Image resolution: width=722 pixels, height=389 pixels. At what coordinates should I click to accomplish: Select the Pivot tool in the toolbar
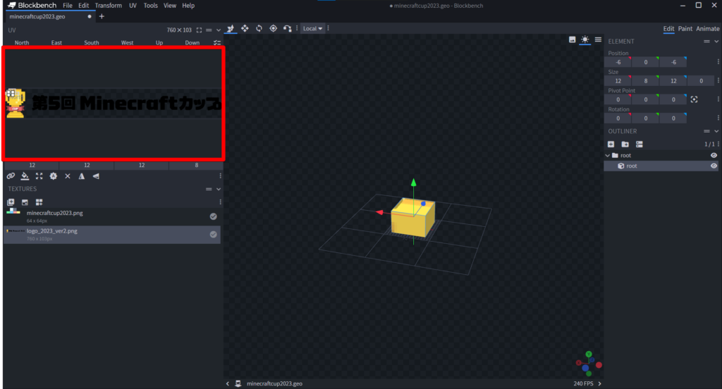[273, 28]
